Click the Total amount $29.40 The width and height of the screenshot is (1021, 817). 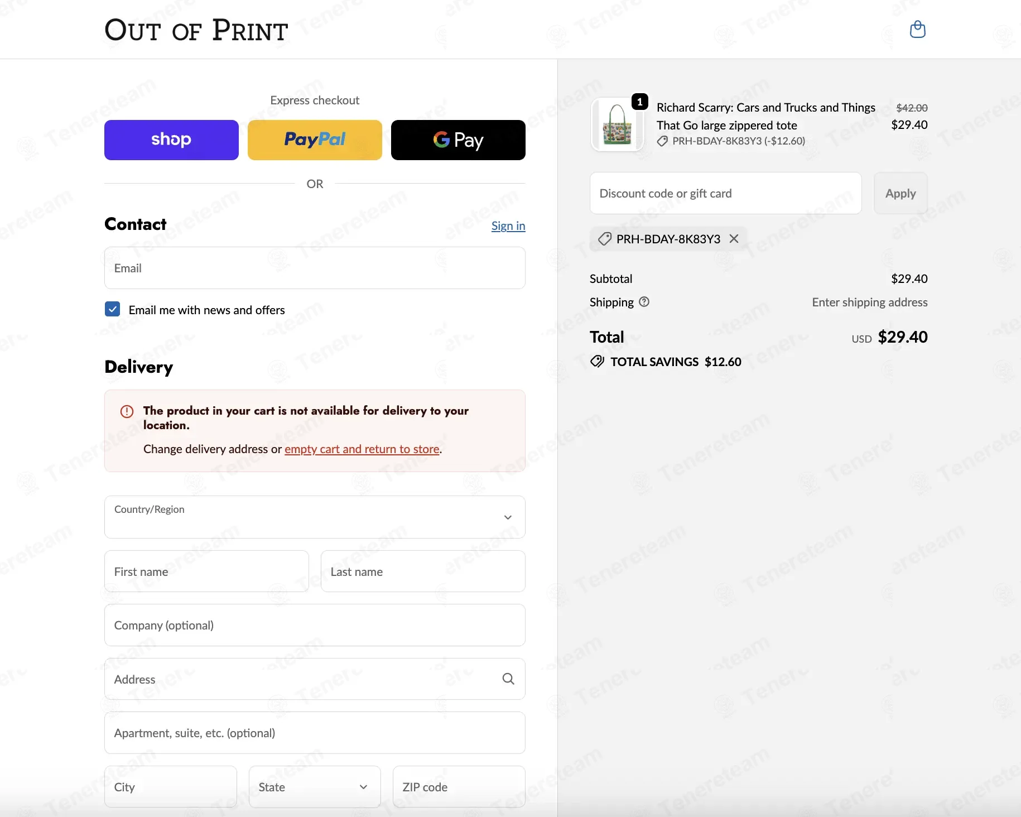point(902,337)
